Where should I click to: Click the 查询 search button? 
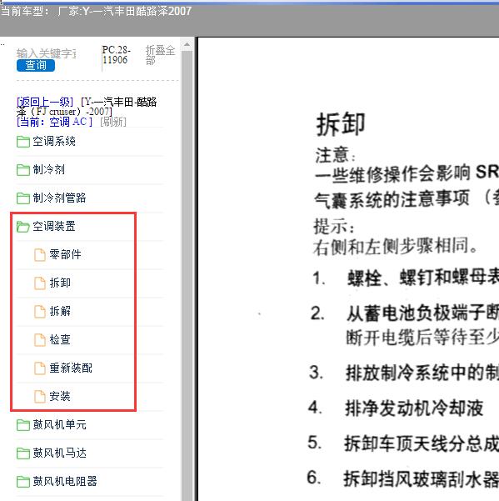coord(36,65)
